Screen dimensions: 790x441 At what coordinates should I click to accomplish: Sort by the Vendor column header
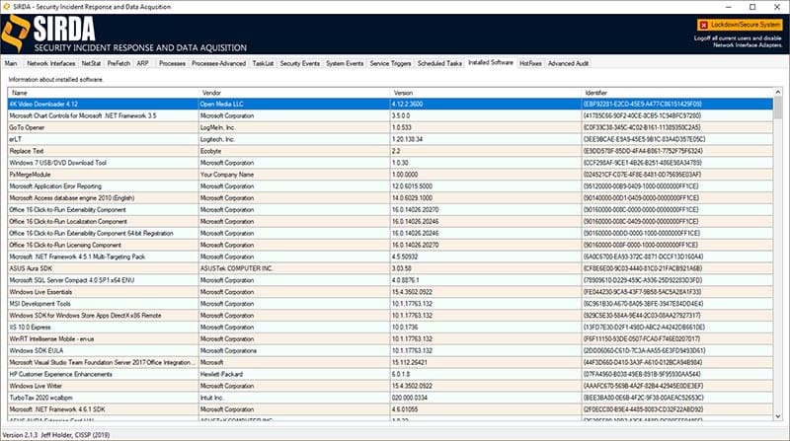[x=294, y=93]
